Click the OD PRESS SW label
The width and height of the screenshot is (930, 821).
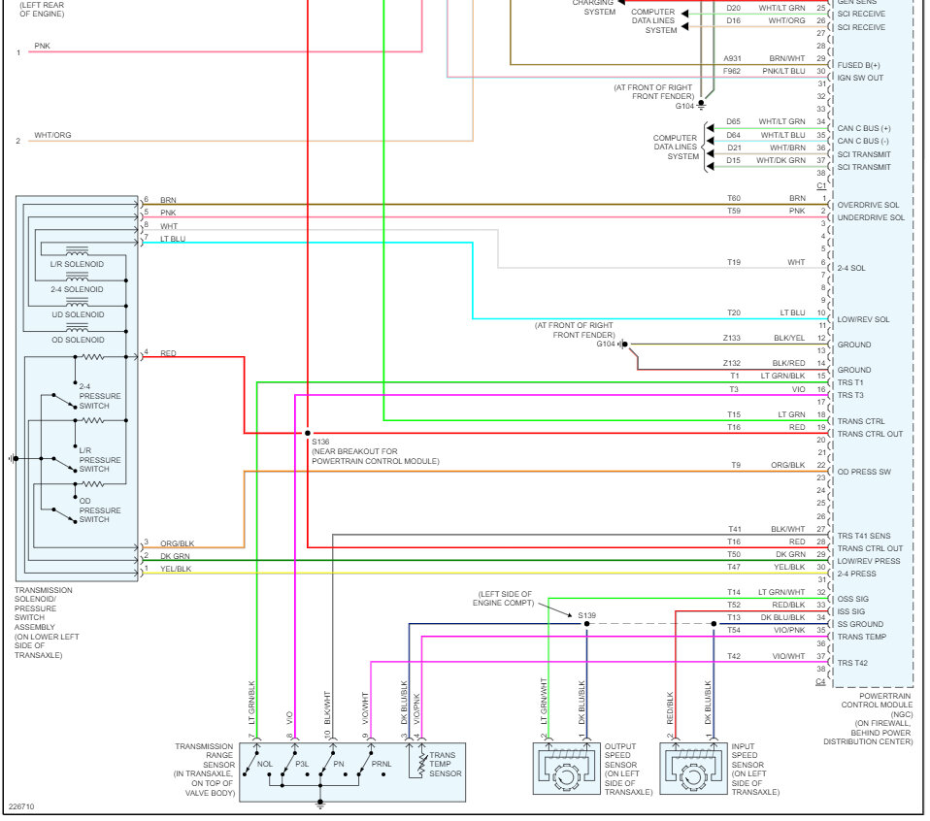pyautogui.click(x=864, y=472)
